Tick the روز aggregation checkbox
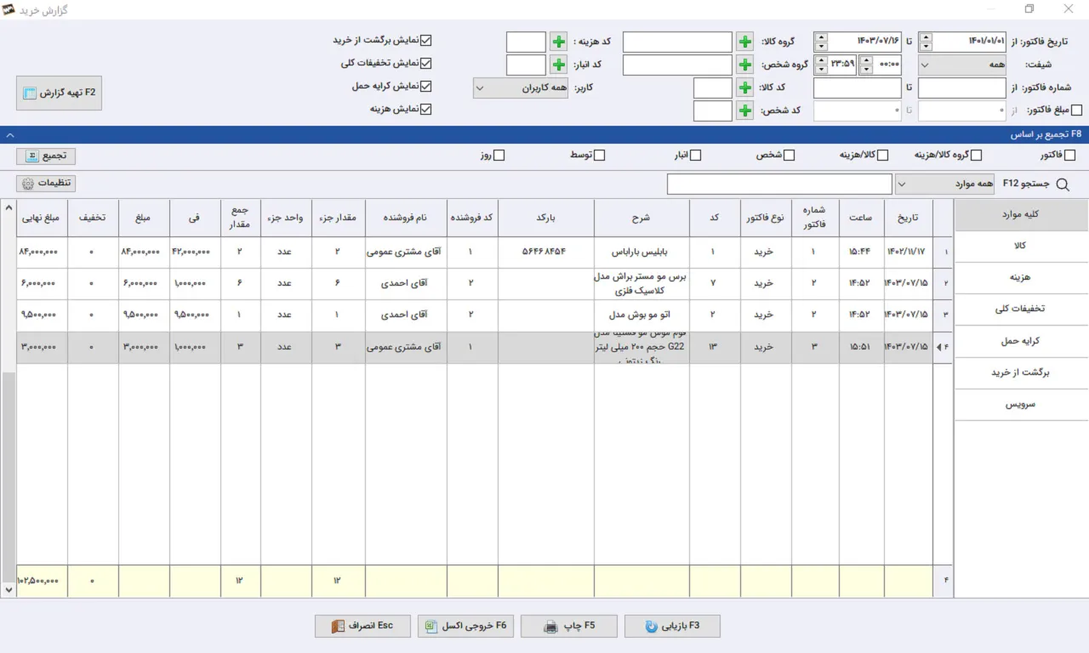 [499, 155]
